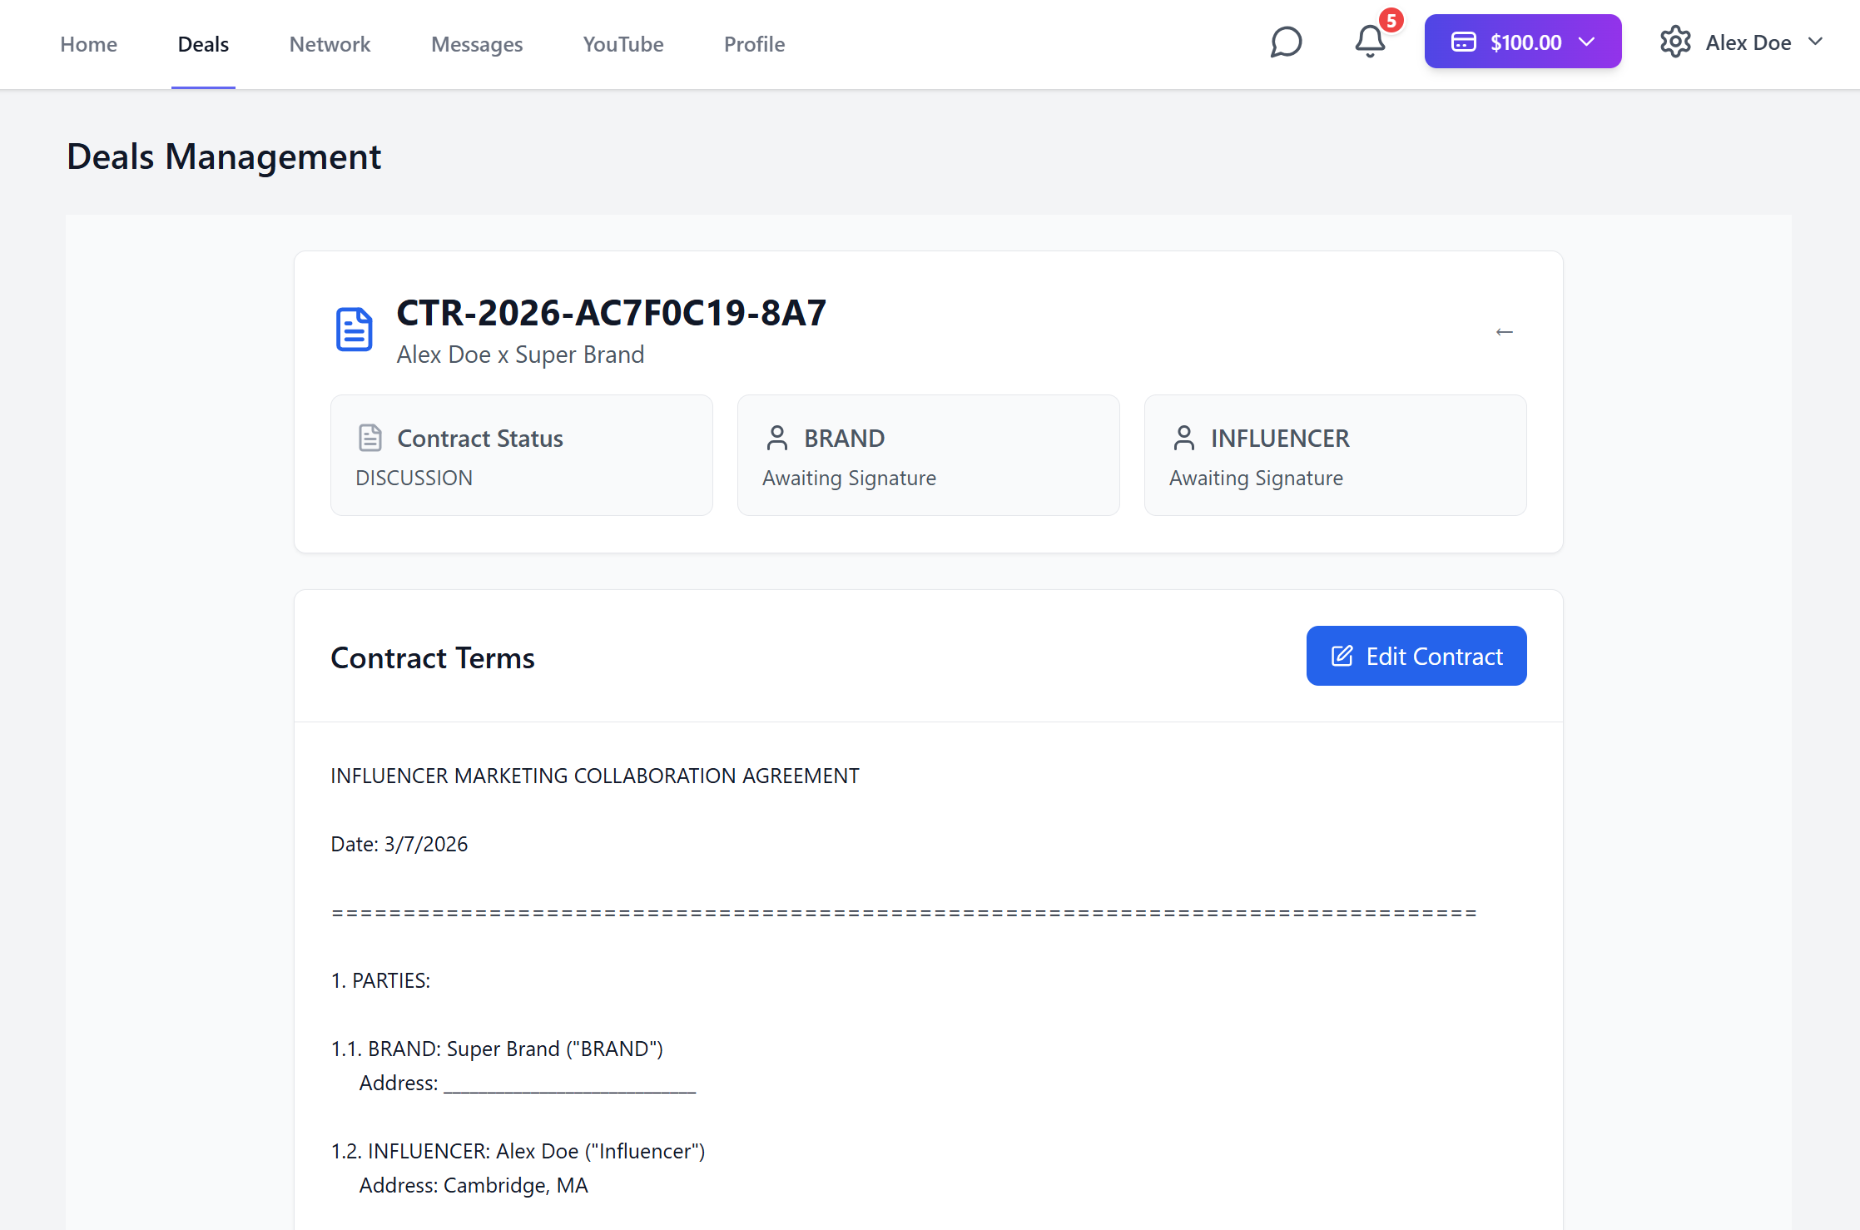Click the 'Date: 3/7/2026' line
This screenshot has width=1860, height=1230.
399,844
